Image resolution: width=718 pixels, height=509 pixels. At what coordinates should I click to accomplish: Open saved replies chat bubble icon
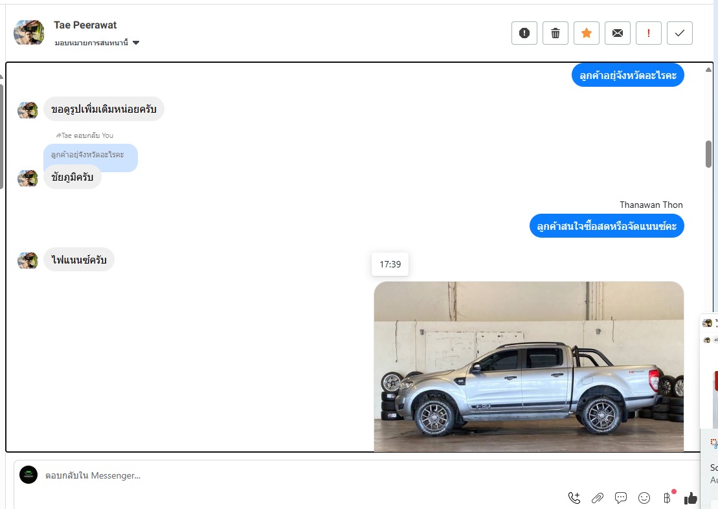point(621,497)
